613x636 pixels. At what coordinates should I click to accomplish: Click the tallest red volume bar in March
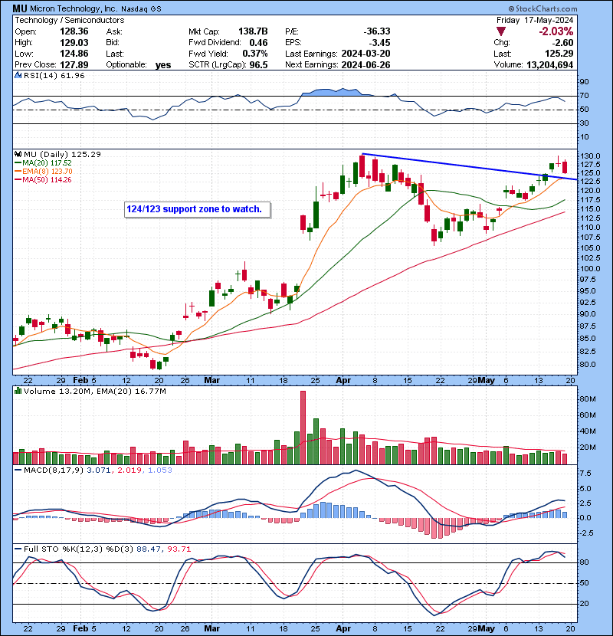tap(303, 427)
